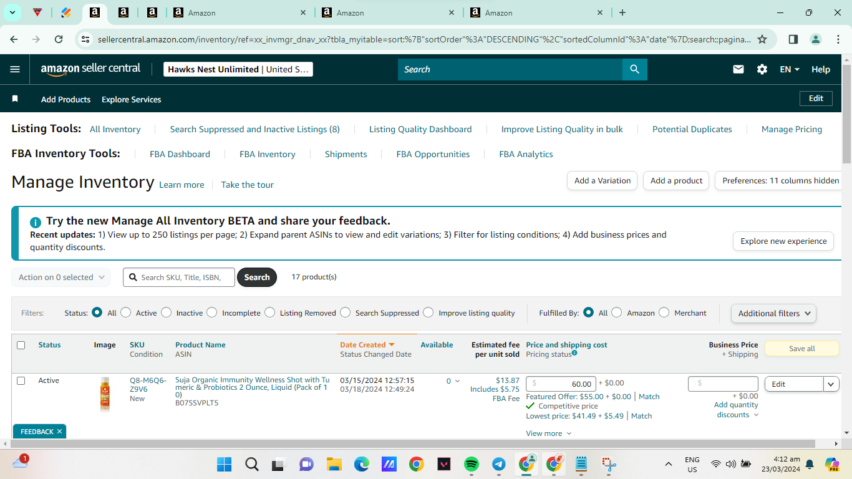Viewport: 852px width, 479px height.
Task: Click the magnifier button beside the top search bar
Action: point(635,69)
